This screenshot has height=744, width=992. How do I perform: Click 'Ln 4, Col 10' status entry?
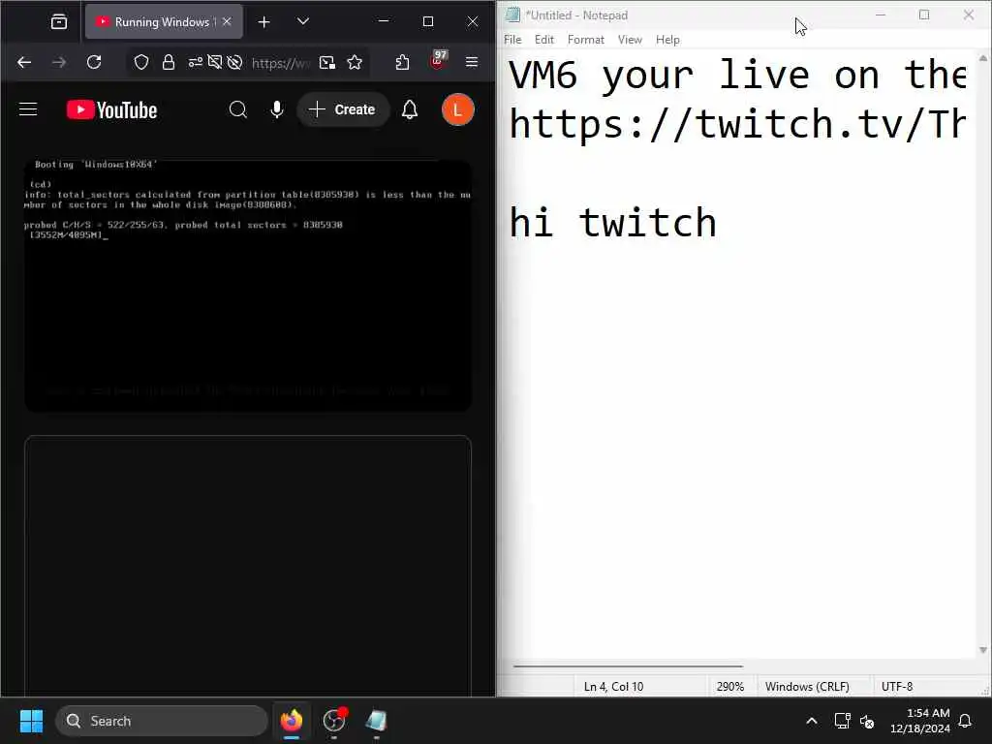coord(613,687)
